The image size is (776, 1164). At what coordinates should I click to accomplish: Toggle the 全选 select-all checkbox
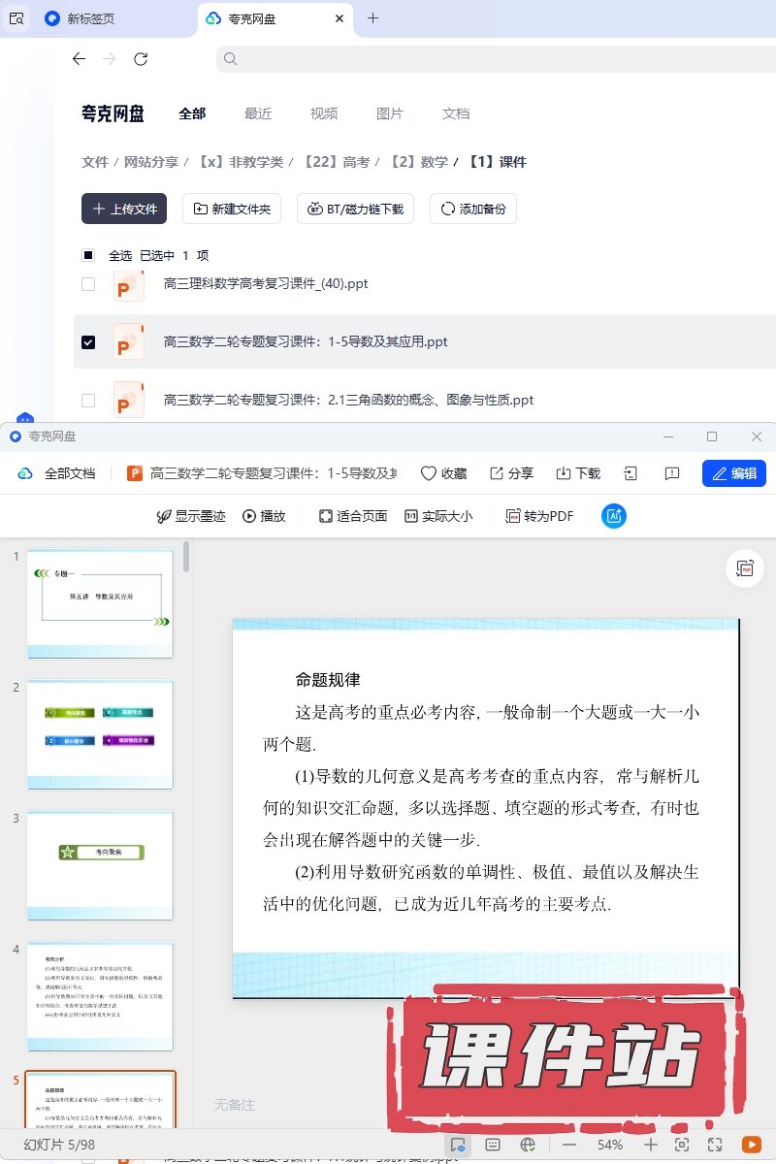point(88,255)
